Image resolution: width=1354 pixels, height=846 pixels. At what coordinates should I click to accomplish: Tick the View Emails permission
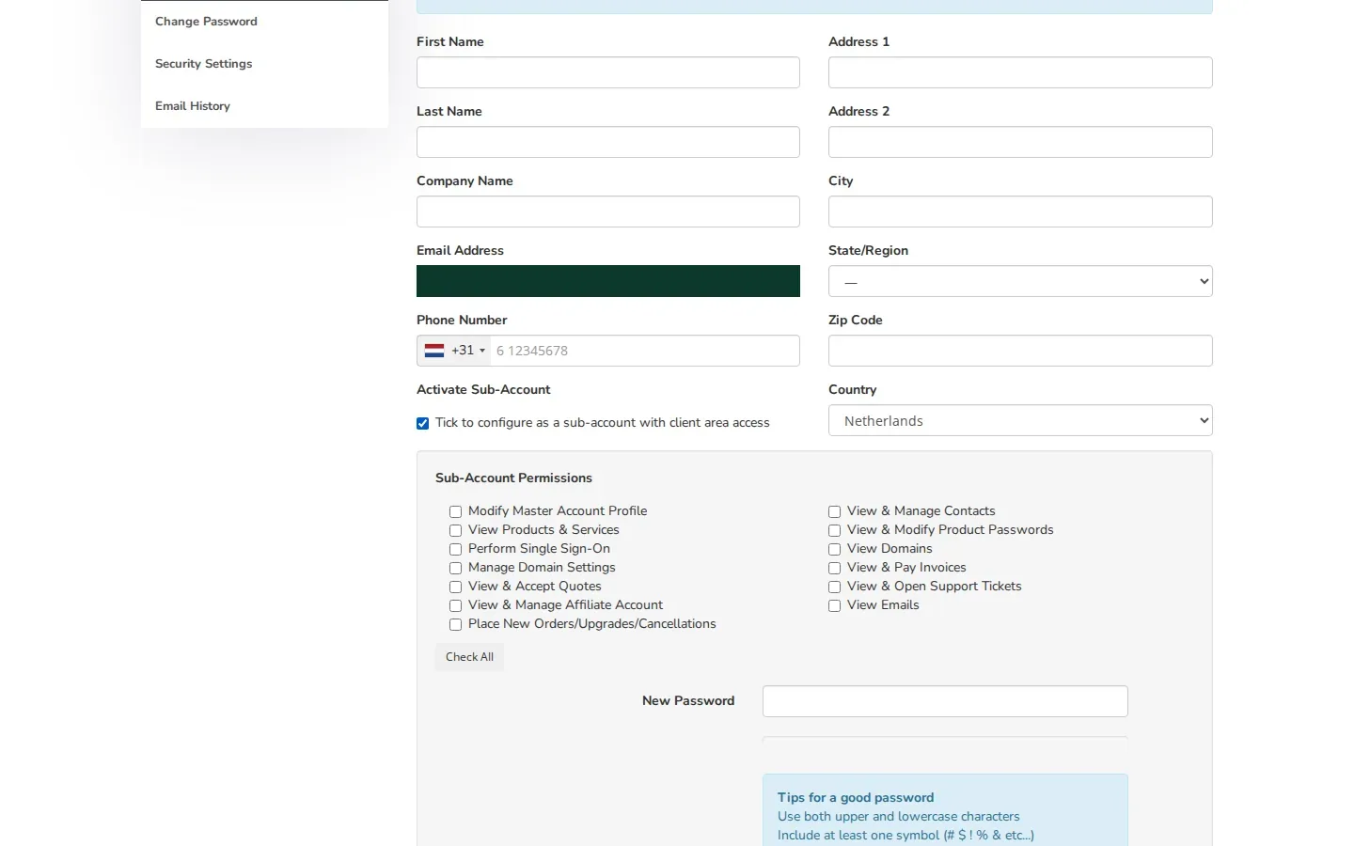tap(834, 605)
